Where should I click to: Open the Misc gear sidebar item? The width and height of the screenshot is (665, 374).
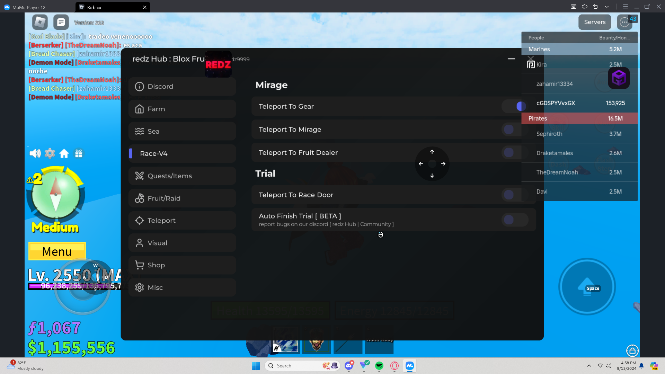coord(182,287)
